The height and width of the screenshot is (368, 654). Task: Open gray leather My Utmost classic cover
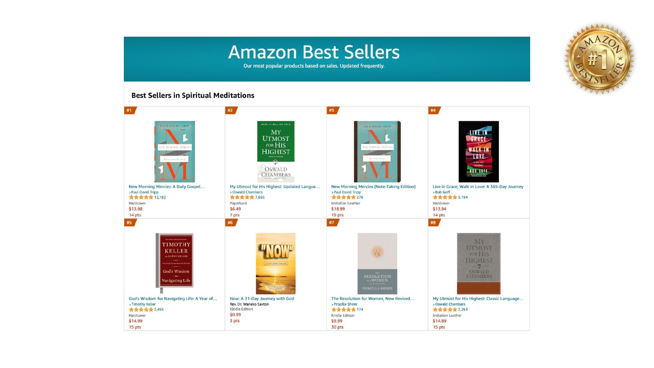478,263
